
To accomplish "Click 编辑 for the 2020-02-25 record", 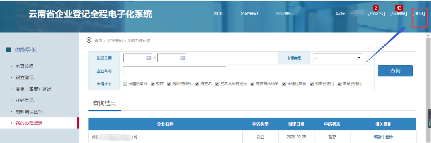I will click(x=378, y=137).
